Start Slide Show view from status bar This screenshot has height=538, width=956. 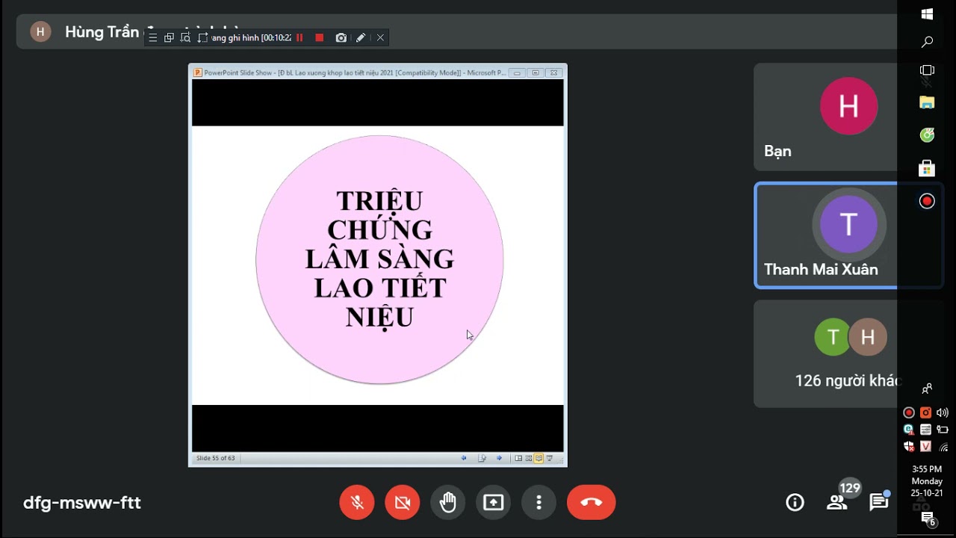tap(550, 458)
